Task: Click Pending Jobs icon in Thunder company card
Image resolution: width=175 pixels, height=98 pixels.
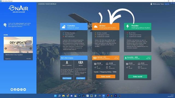Action: [139, 67]
